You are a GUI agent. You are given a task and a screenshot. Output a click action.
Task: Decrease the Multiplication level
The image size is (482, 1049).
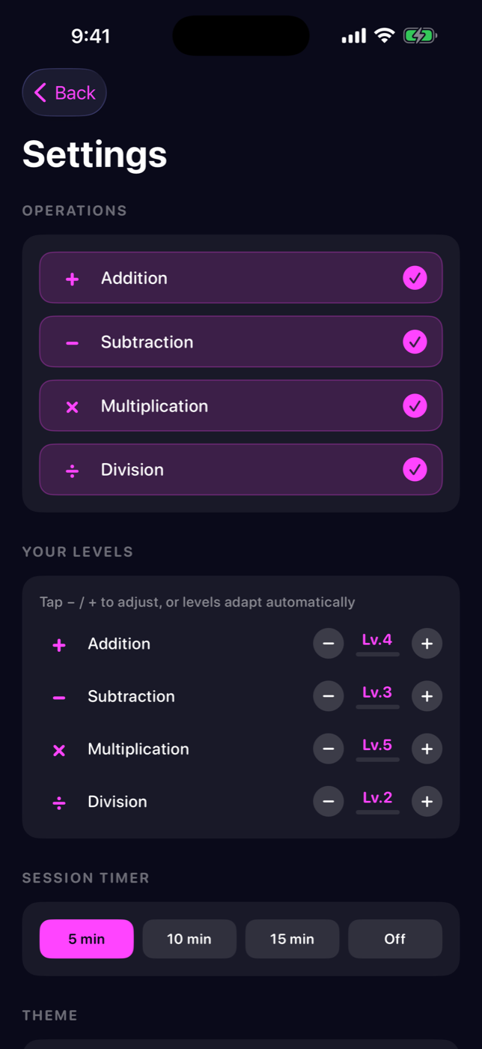(329, 749)
